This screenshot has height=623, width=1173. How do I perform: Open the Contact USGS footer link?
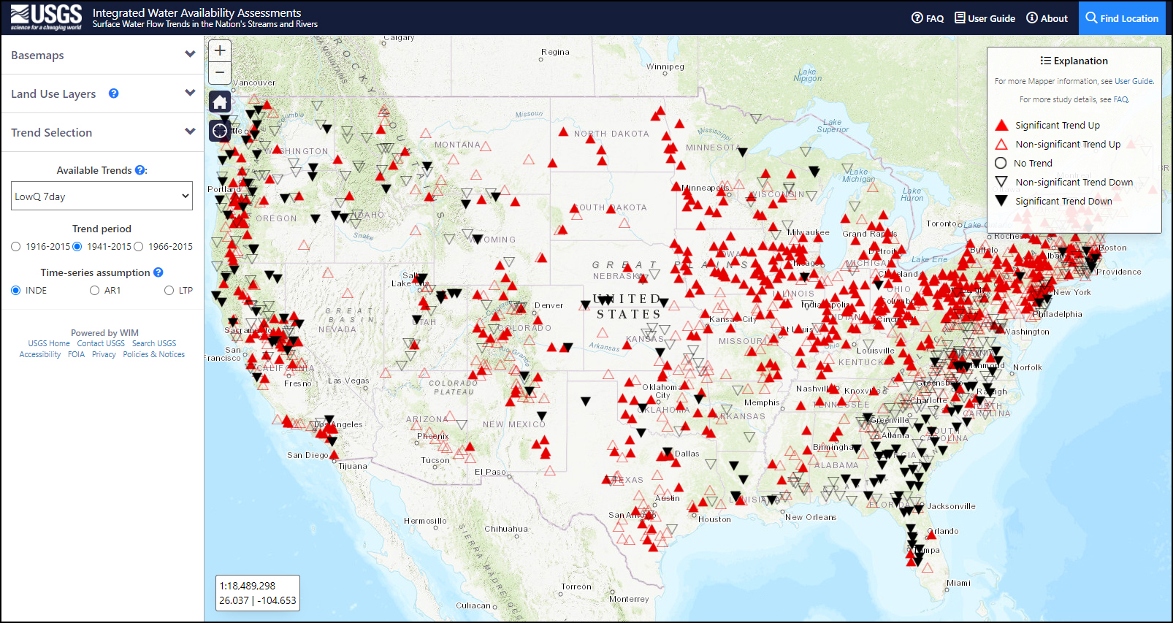pyautogui.click(x=101, y=343)
